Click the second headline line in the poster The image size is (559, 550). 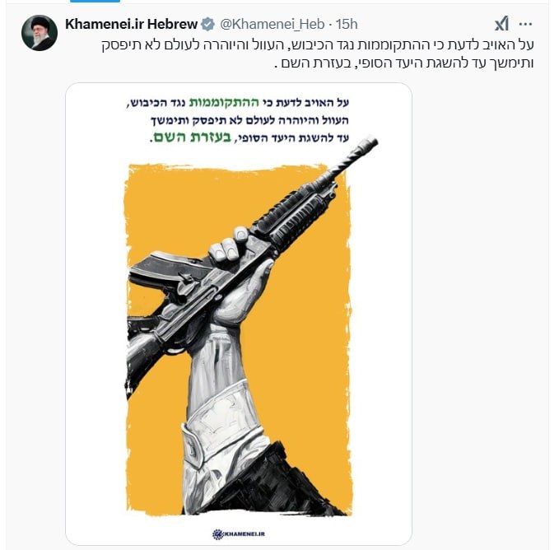click(239, 122)
